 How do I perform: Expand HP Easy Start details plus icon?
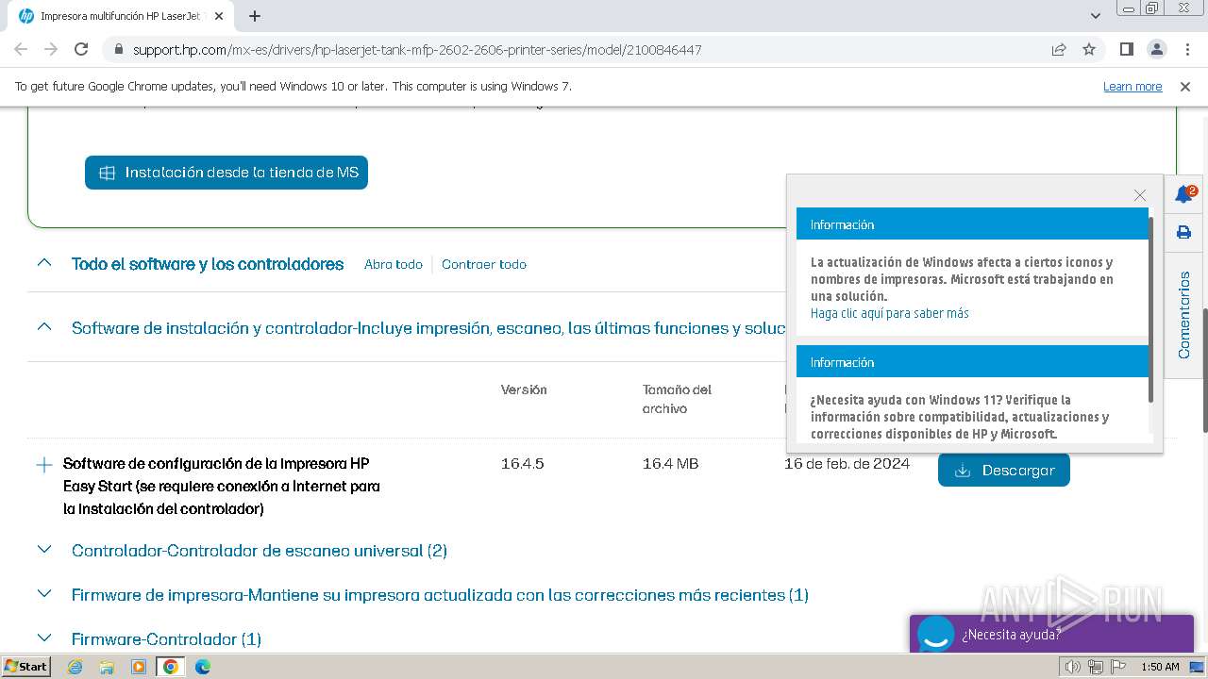coord(43,465)
